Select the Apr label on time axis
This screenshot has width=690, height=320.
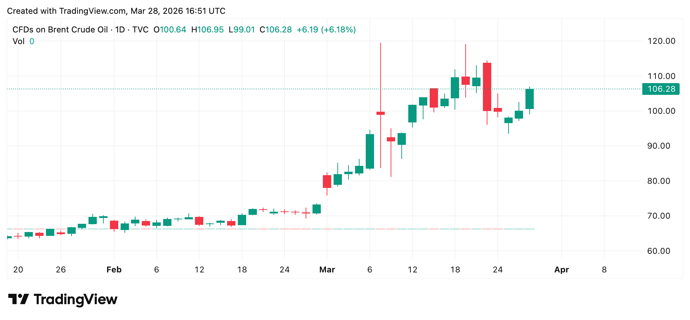(561, 270)
